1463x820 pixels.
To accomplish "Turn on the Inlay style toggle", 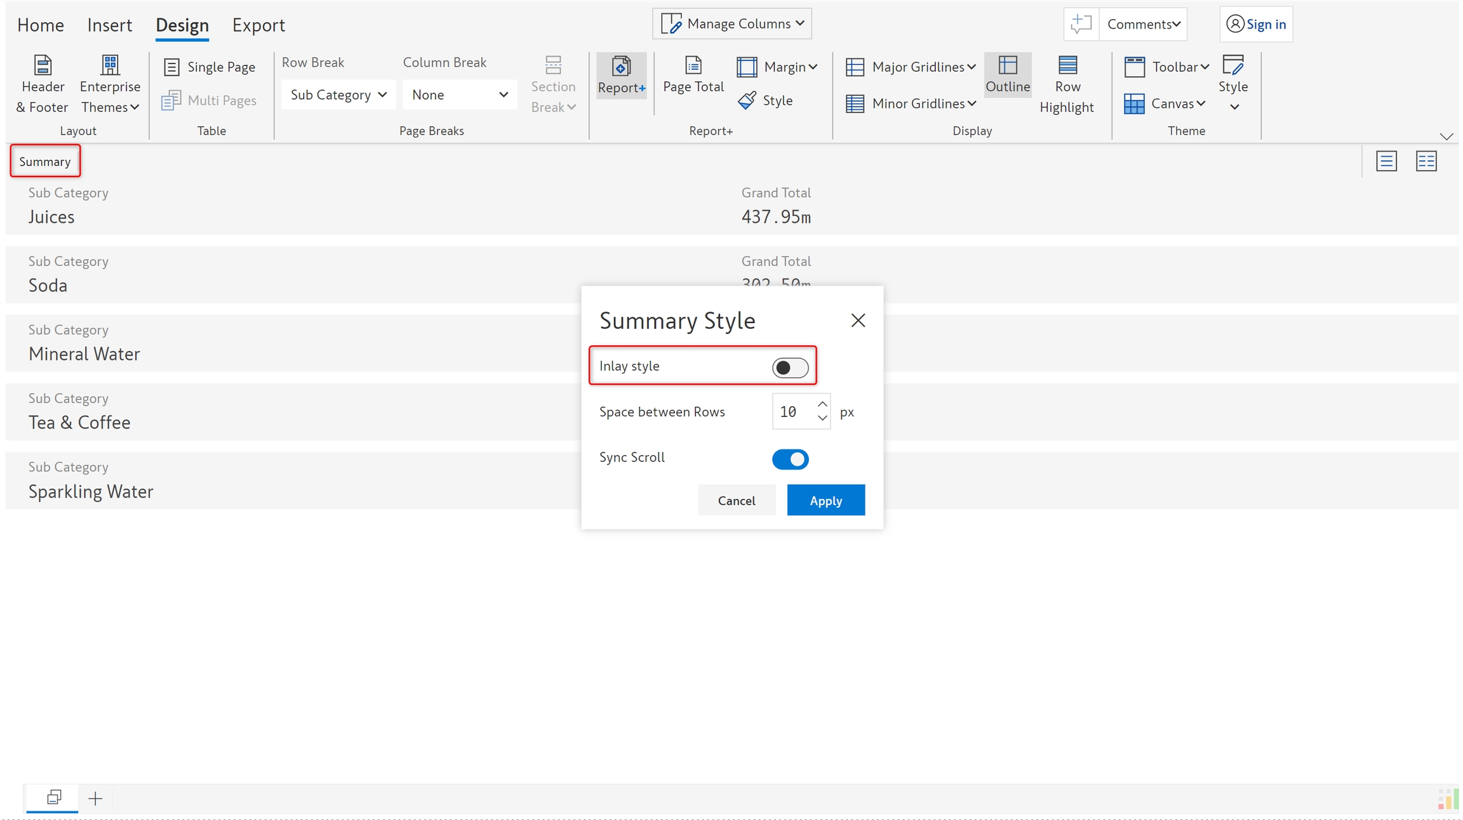I will coord(790,367).
